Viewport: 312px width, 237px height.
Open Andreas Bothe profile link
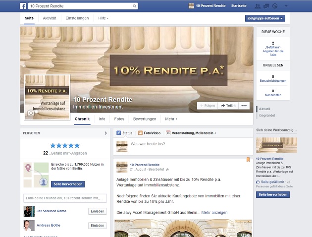pos(49,226)
